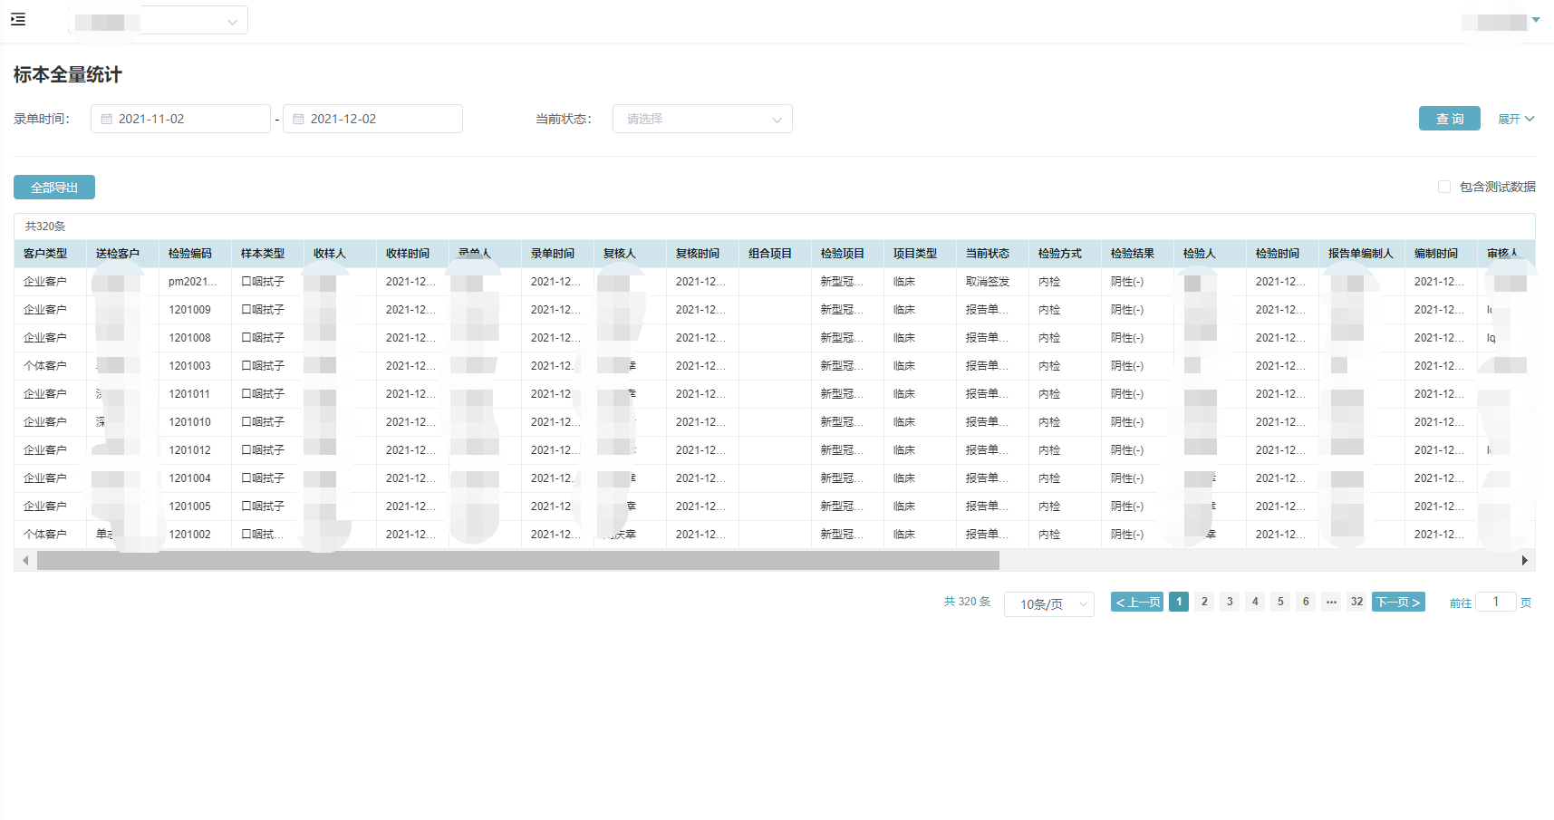
Task: Click the 下一页 next page button
Action: [1397, 602]
